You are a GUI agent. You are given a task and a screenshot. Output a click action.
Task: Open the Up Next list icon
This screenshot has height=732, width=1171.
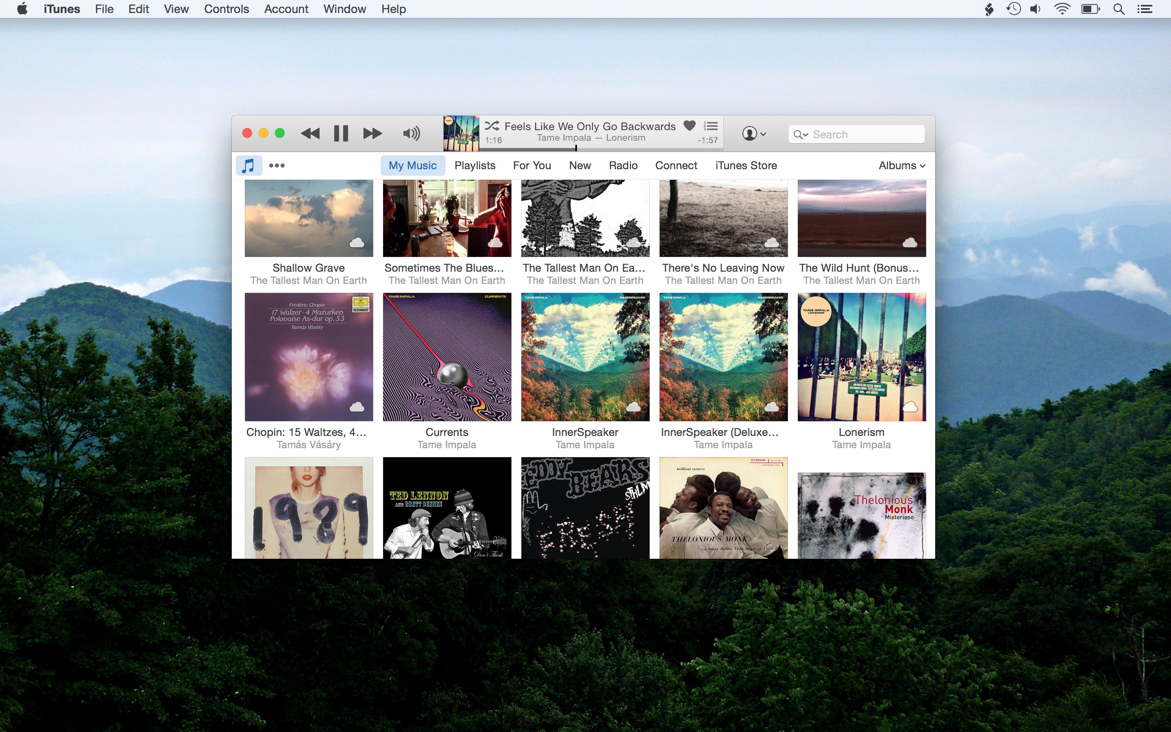click(711, 126)
